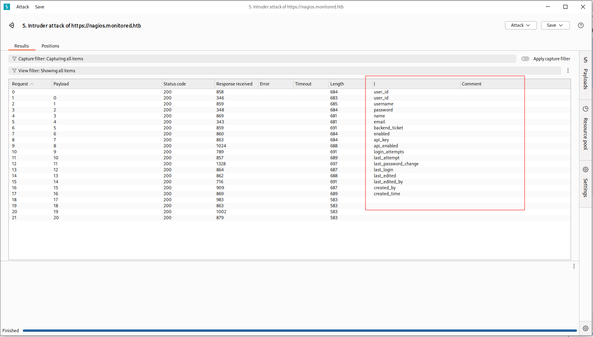Click the Error column header
This screenshot has height=337, width=593.
tap(276, 84)
